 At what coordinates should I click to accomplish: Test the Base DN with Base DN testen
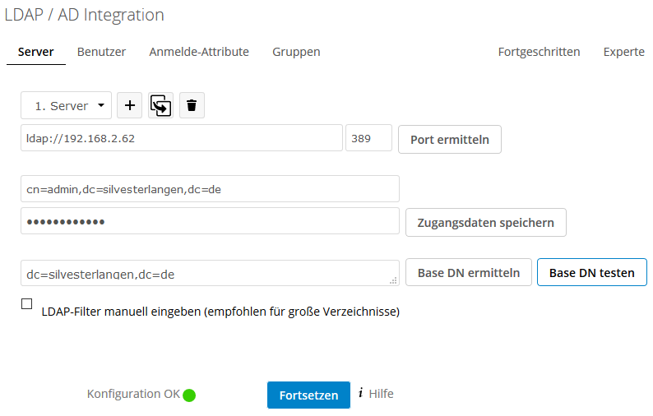tap(592, 272)
